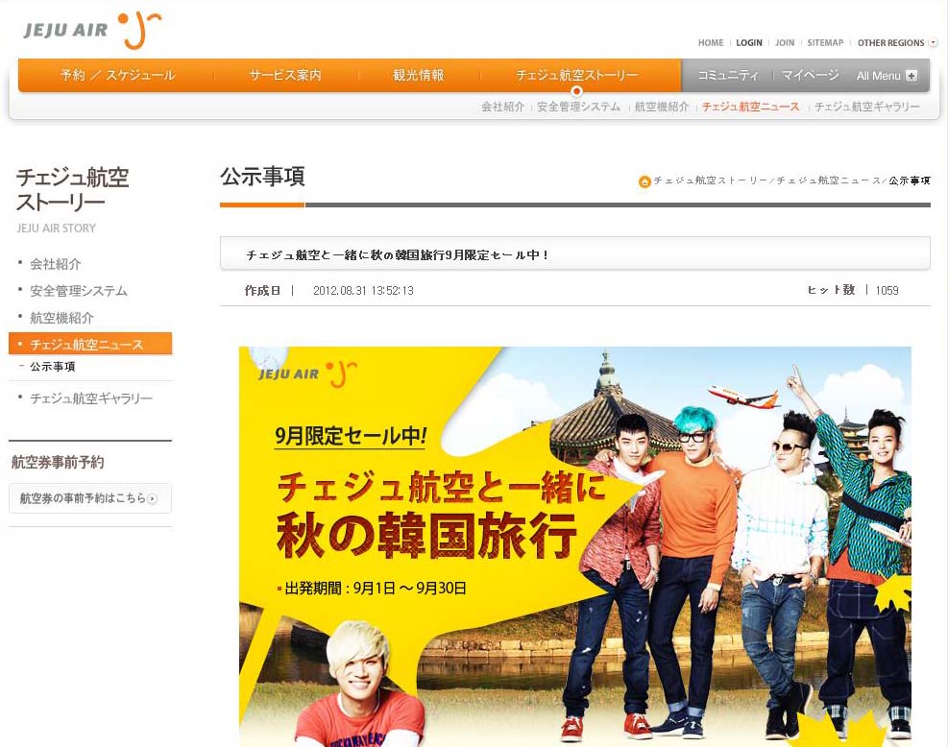Click the JEJU AIR STORY sidebar subtitle
The width and height of the screenshot is (948, 747).
point(57,229)
